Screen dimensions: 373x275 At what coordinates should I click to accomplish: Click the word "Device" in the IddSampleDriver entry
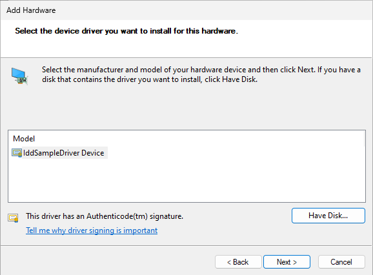coord(93,153)
